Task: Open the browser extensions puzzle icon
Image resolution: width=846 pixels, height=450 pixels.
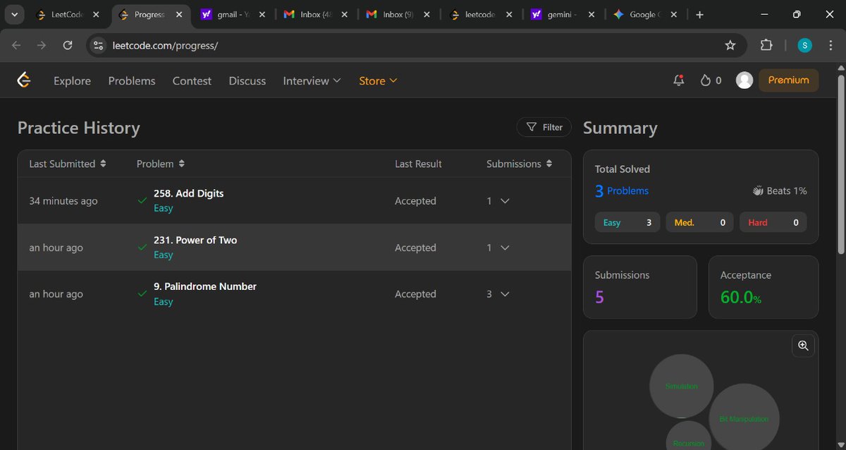Action: [766, 45]
